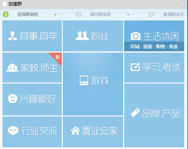Click step 邀请群成员 in the wizard header

[173, 14]
